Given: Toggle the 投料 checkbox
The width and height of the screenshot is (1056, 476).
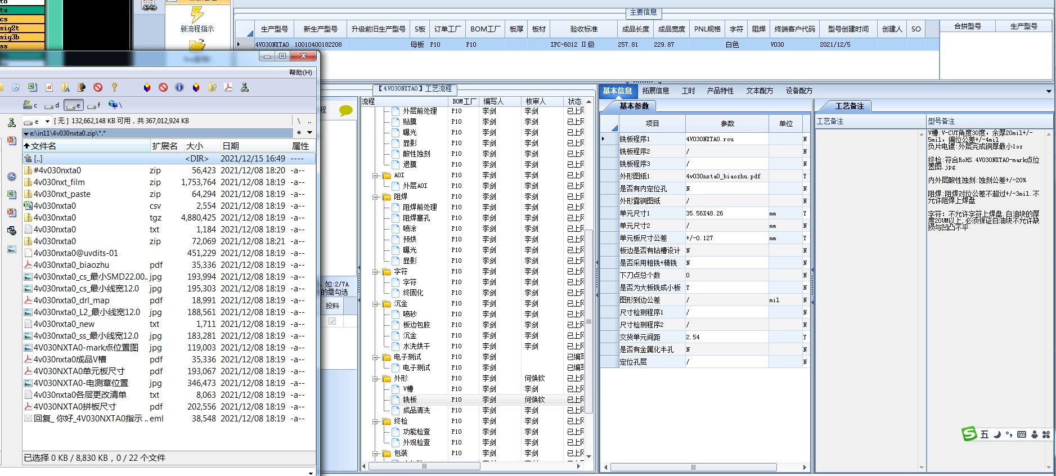Looking at the screenshot, I should point(332,321).
